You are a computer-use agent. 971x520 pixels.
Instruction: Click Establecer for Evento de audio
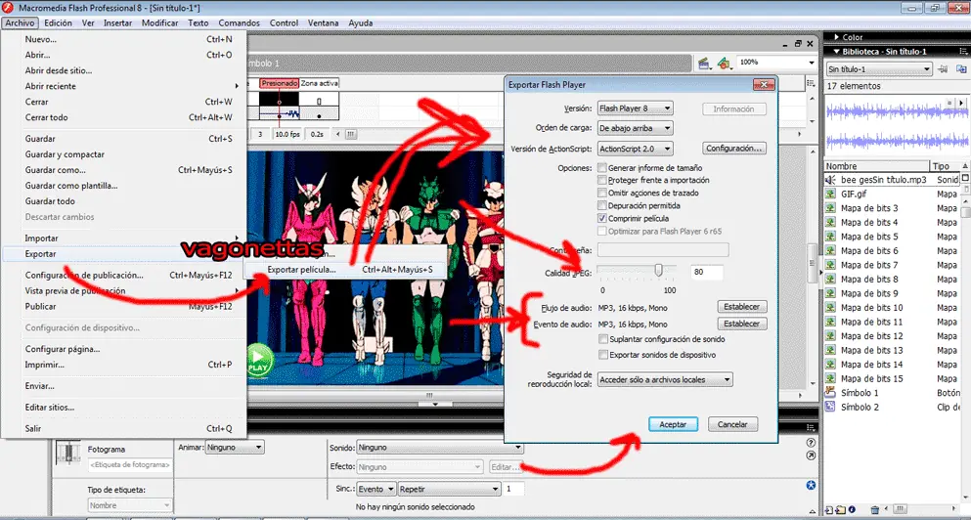coord(742,324)
